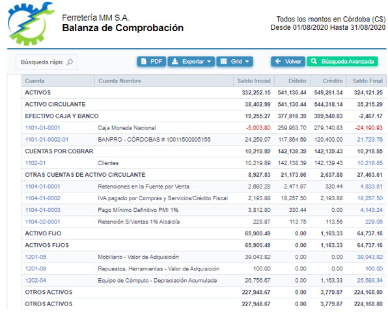The image size is (388, 312).
Task: Sort by the Débito column header
Action: click(298, 81)
